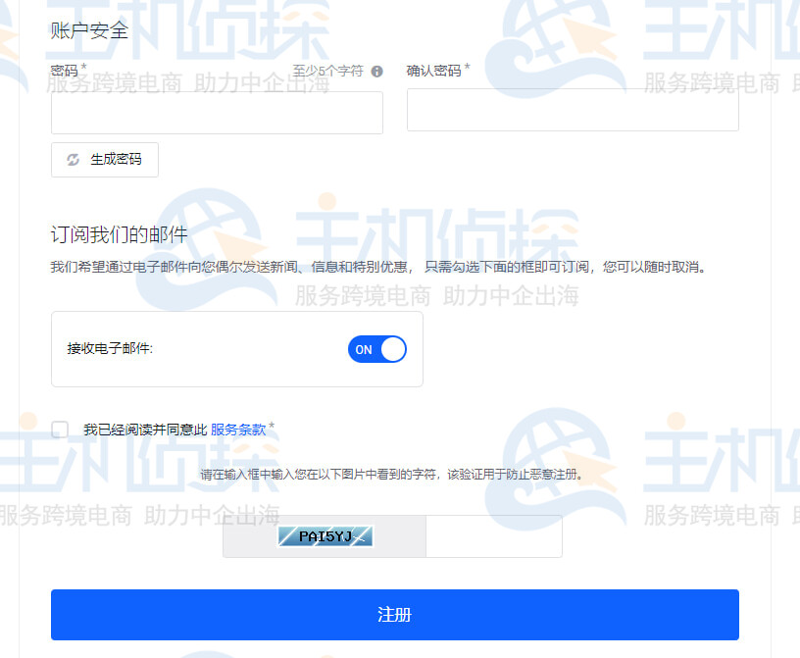Viewport: 800px width, 658px height.
Task: Check the 我已经阅读并同意此 agreement checkbox
Action: coord(60,430)
